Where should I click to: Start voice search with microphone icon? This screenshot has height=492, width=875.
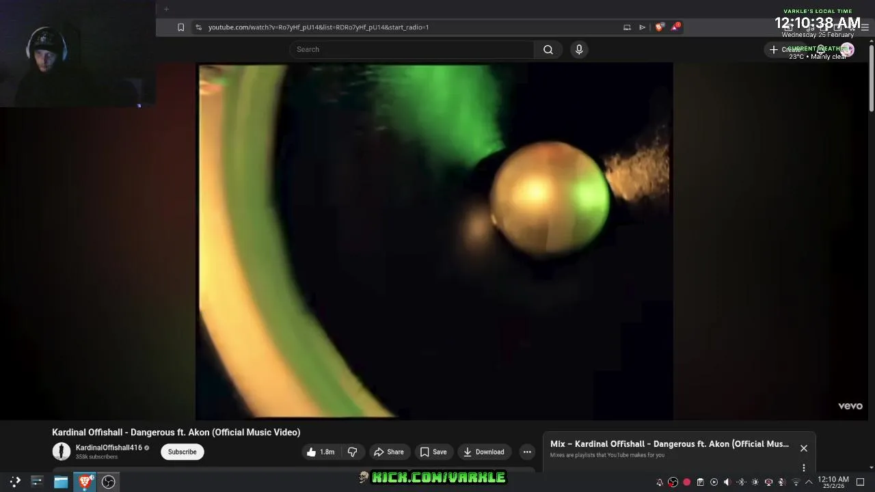point(579,49)
